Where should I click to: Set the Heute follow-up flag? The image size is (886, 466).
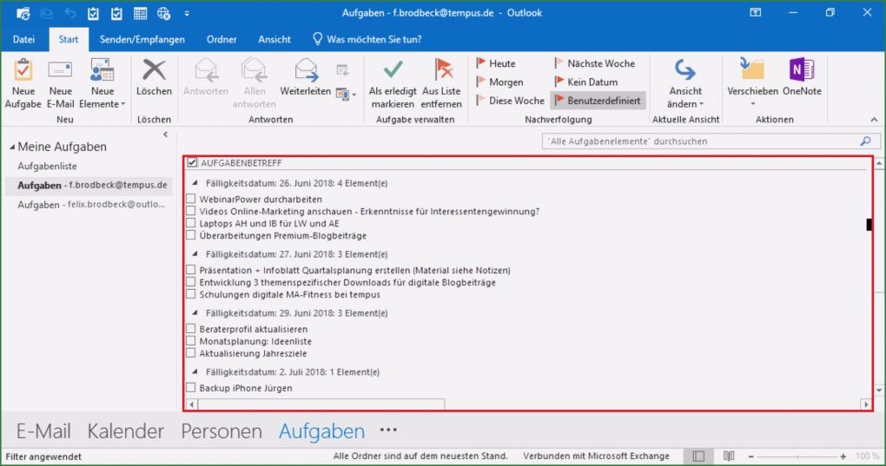click(x=496, y=63)
